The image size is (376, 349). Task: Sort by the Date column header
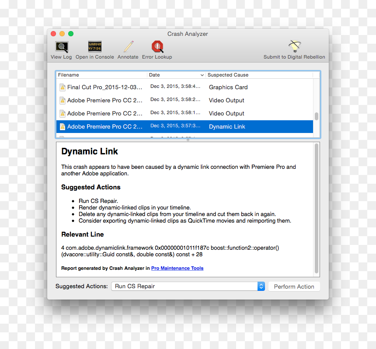(x=176, y=75)
